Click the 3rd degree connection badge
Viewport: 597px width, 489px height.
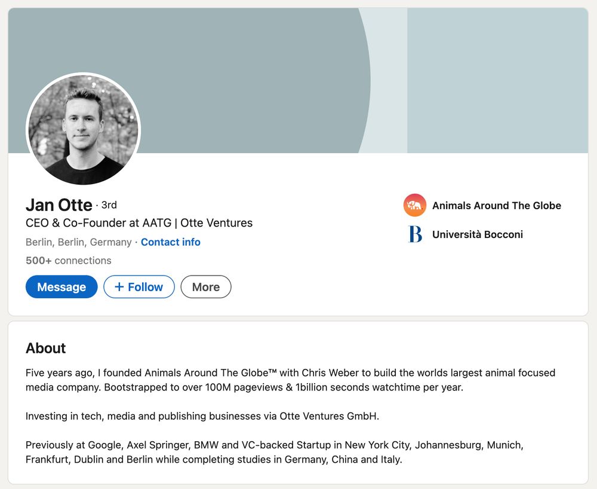109,205
